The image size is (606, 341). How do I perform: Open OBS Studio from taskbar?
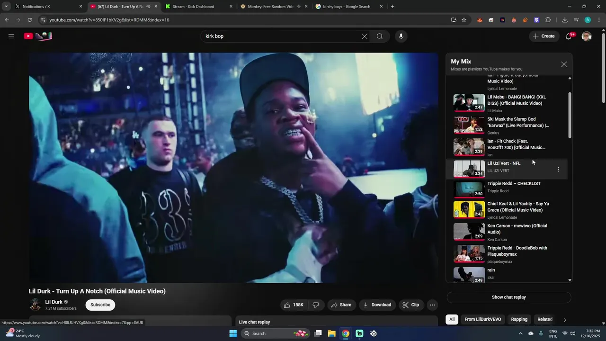(374, 333)
